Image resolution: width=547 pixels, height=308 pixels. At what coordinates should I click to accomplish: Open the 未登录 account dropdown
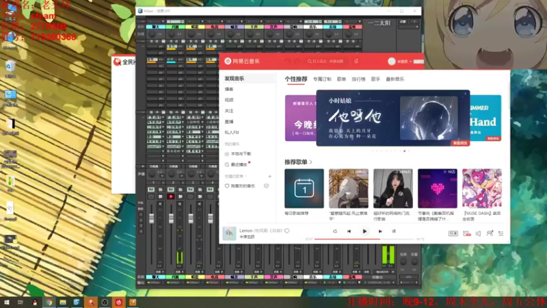[x=405, y=62]
